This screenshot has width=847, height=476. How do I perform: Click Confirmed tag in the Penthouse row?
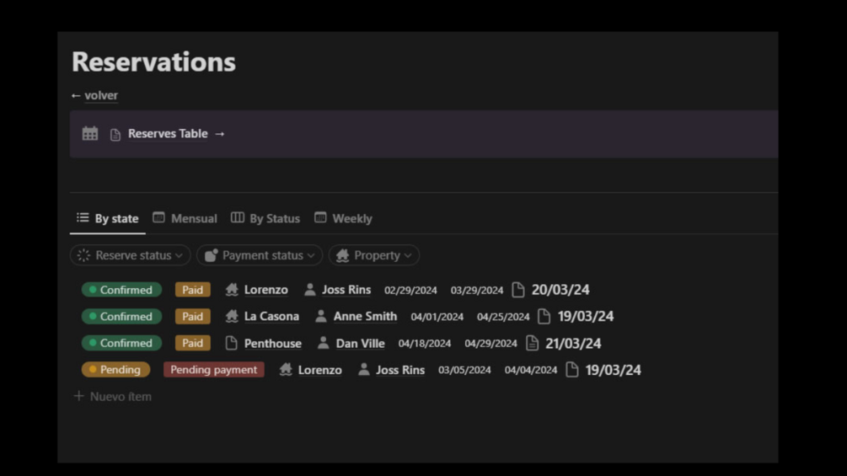tap(121, 343)
